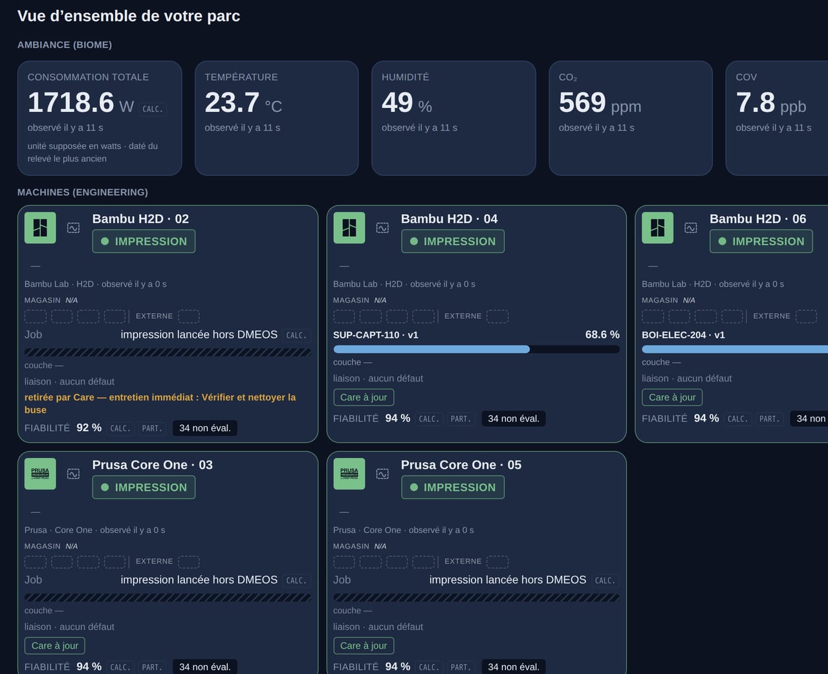Open telemetry chart icon for Prusa Core One · 03
This screenshot has width=828, height=674.
[74, 473]
